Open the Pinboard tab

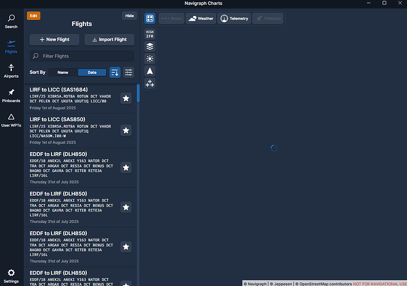click(x=268, y=18)
